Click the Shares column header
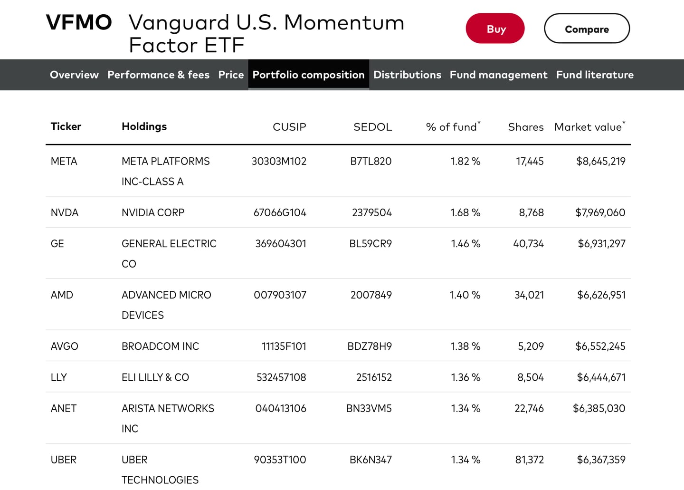 pyautogui.click(x=526, y=127)
